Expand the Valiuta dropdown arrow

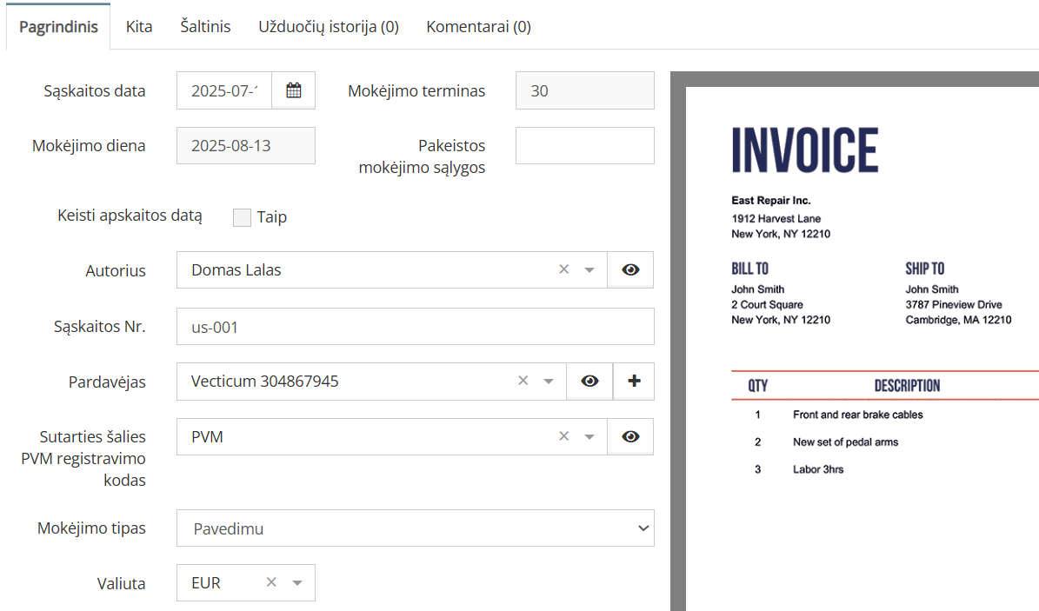point(297,583)
